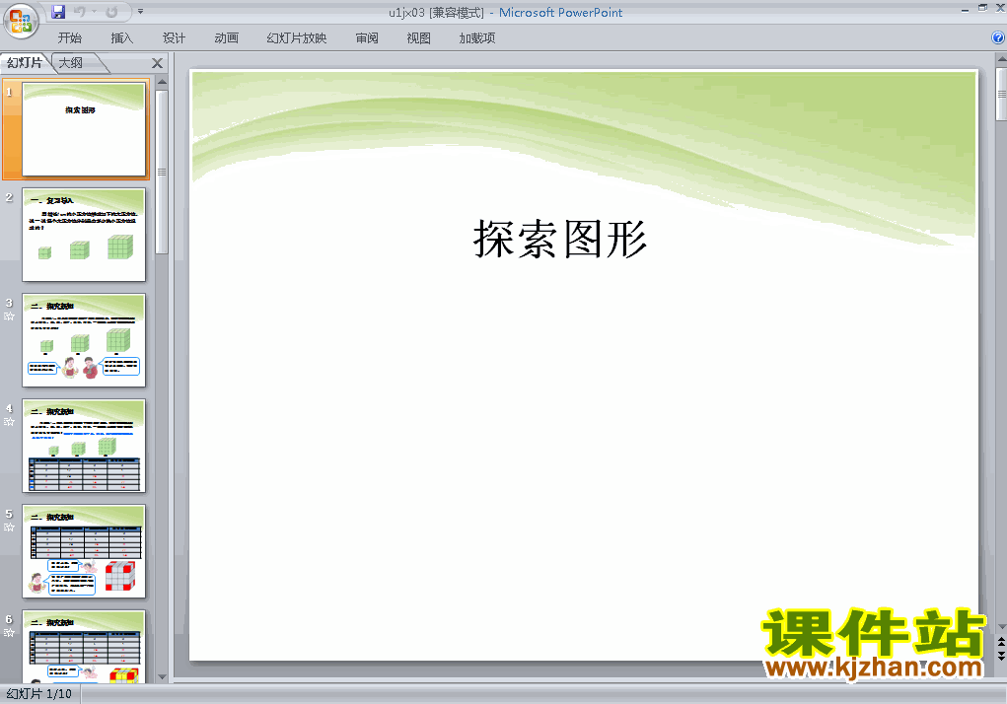Open the 插入 ribbon tab
Viewport: 1007px width, 704px height.
[121, 37]
